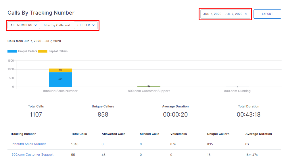Image resolution: width=284 pixels, height=159 pixels.
Task: Click the yellow 211 bar segment
Action: point(60,70)
